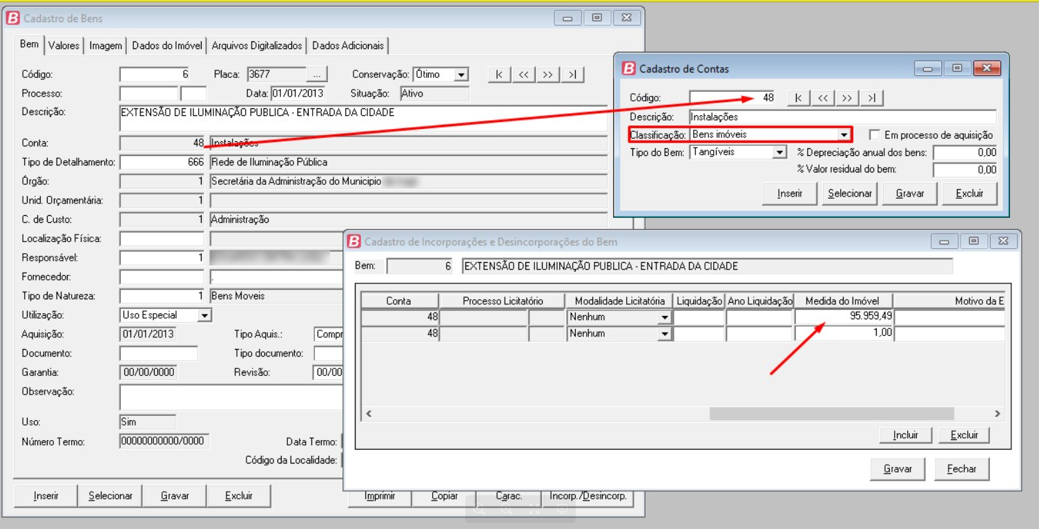Click the Observação text field
Image resolution: width=1039 pixels, height=529 pixels.
point(231,397)
